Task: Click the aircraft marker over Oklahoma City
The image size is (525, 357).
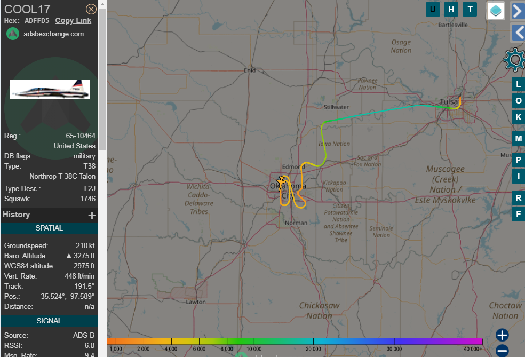Action: (x=281, y=181)
